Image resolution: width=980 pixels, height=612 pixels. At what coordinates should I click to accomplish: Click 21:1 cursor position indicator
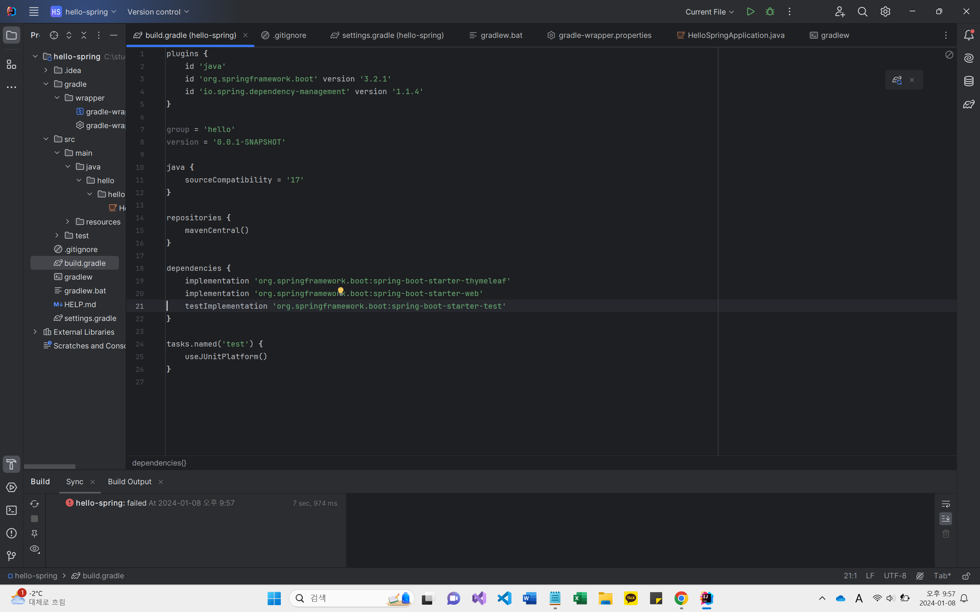[850, 576]
